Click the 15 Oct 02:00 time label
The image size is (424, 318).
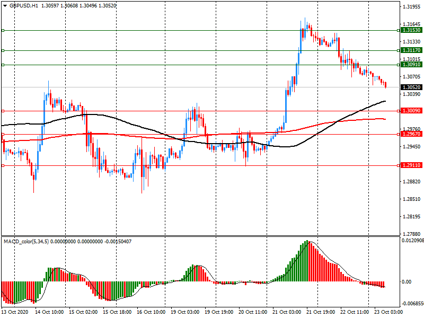pyautogui.click(x=83, y=313)
